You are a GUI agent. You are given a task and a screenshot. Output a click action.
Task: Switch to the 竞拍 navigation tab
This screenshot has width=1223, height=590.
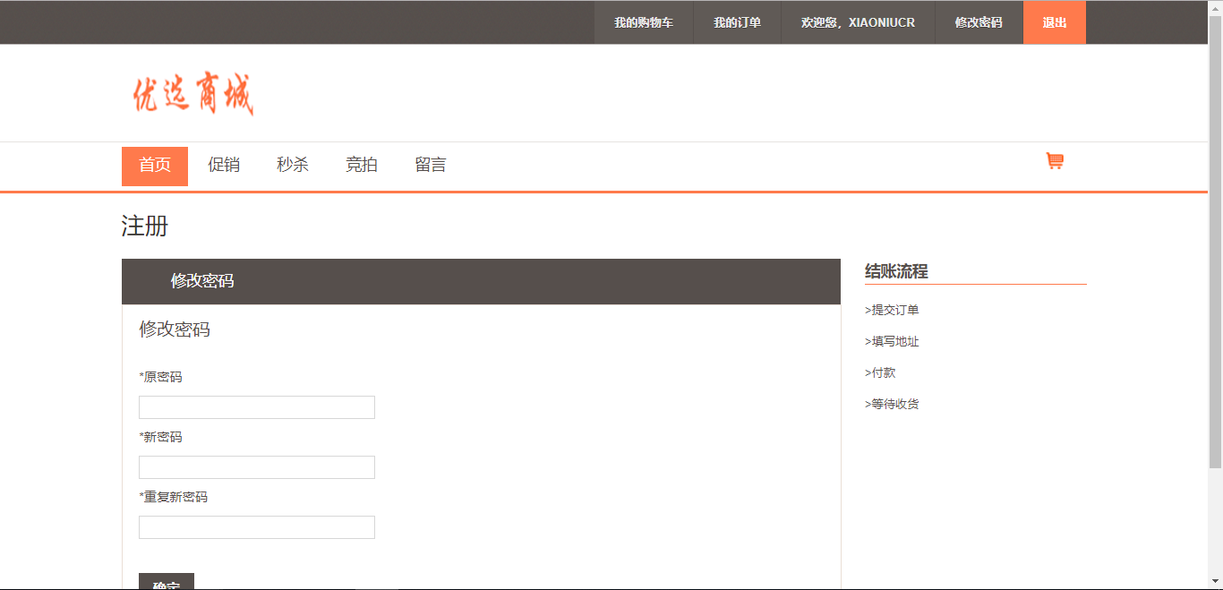362,166
